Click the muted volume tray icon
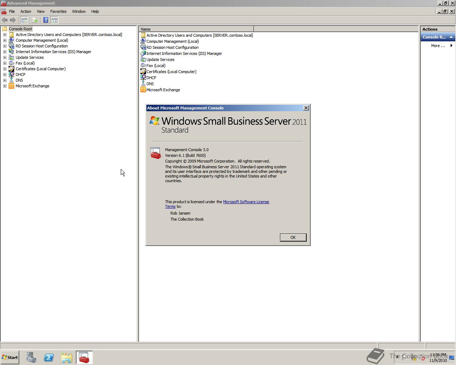This screenshot has width=456, height=365. tap(422, 358)
